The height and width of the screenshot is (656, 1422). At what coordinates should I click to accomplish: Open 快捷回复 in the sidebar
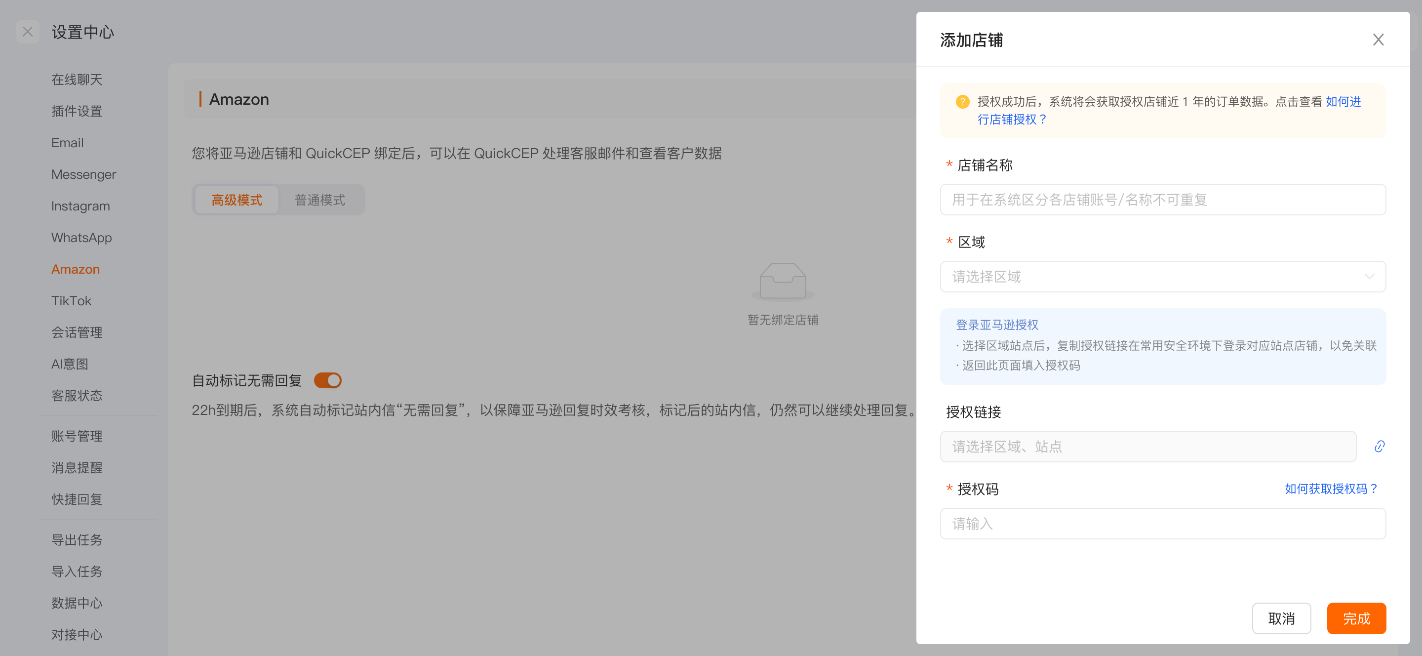77,499
